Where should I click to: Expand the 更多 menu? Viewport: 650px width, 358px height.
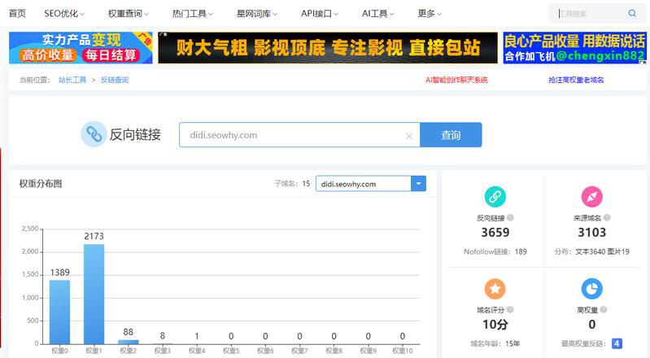pyautogui.click(x=430, y=14)
